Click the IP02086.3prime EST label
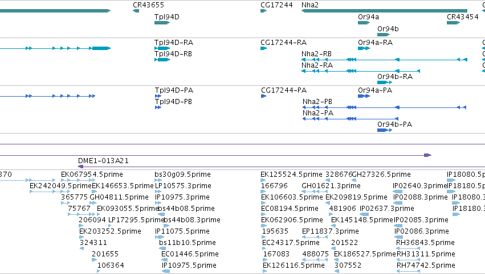 [422, 231]
